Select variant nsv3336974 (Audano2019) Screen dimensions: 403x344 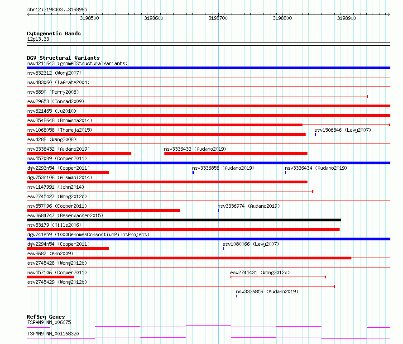(249, 206)
